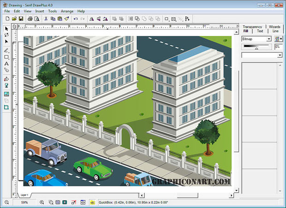Undo the last action
The height and width of the screenshot is (208, 286).
click(x=76, y=19)
